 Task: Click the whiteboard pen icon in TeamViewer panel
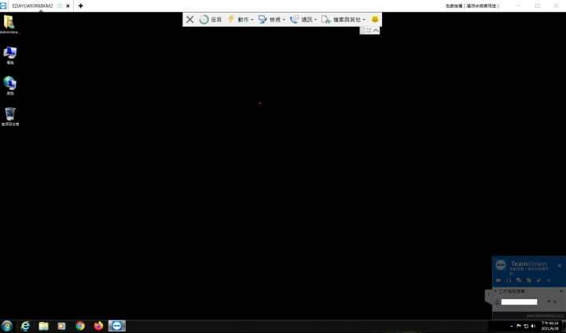[x=539, y=280]
